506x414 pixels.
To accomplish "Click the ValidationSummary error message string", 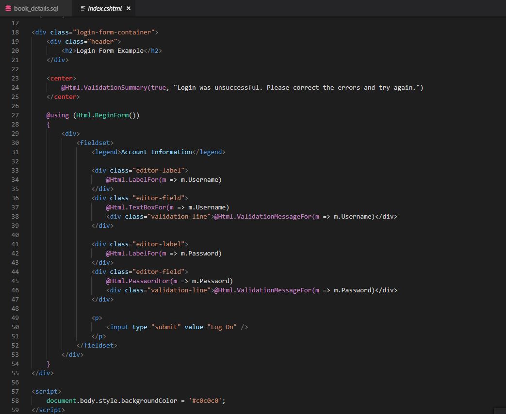I will tap(291, 87).
